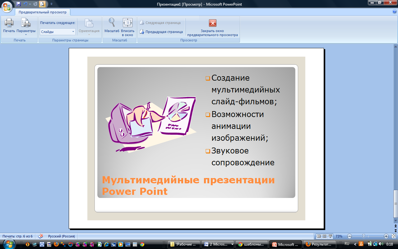This screenshot has width=398, height=249.
Task: Click Русский (Россия) language indicator
Action: pyautogui.click(x=61, y=236)
